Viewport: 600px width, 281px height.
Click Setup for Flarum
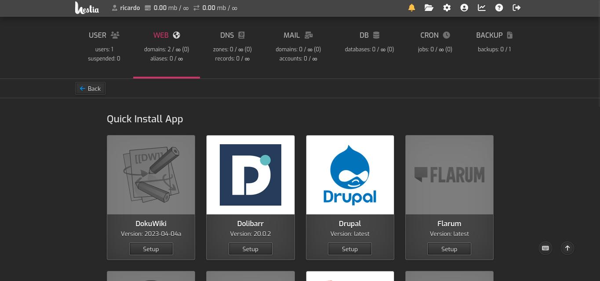(449, 249)
